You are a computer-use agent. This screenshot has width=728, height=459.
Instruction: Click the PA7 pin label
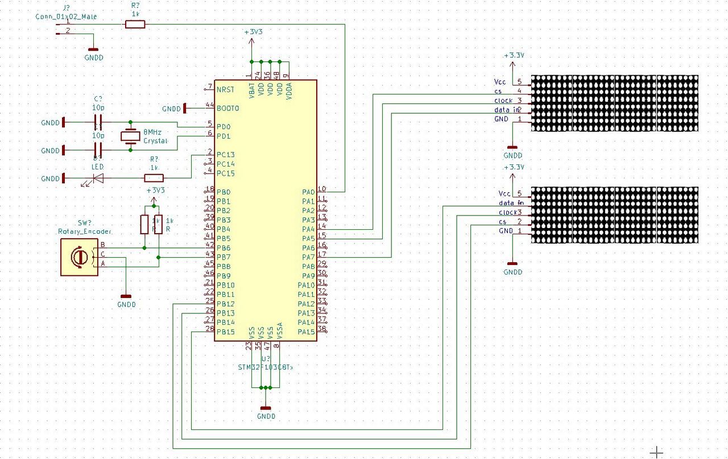[x=308, y=257]
